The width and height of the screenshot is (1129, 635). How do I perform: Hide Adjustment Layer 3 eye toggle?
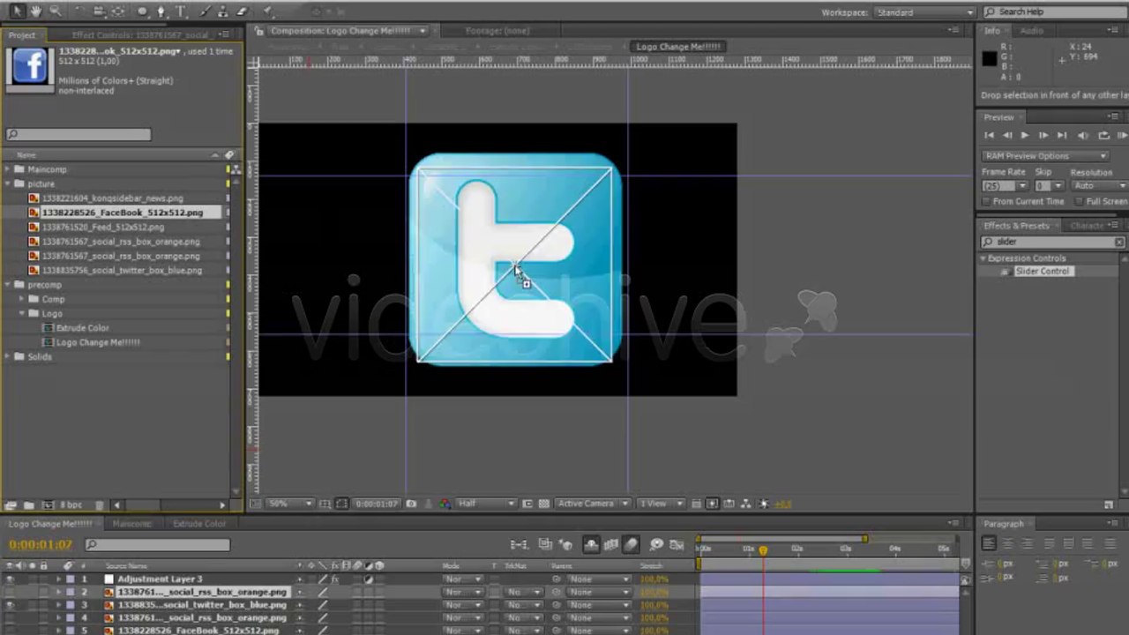(11, 579)
